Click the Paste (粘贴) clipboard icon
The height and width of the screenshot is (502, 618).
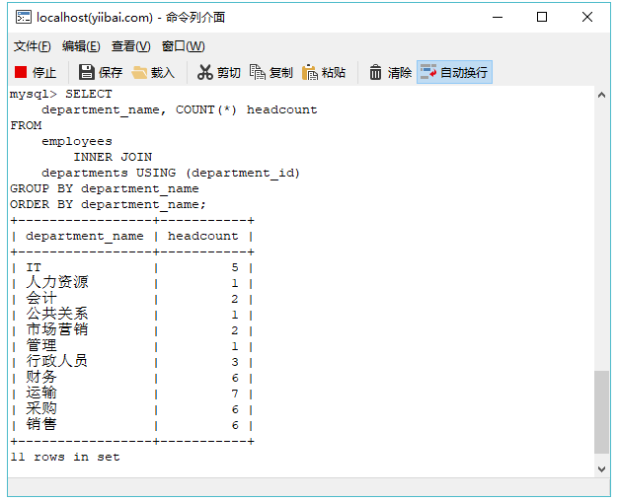point(310,72)
